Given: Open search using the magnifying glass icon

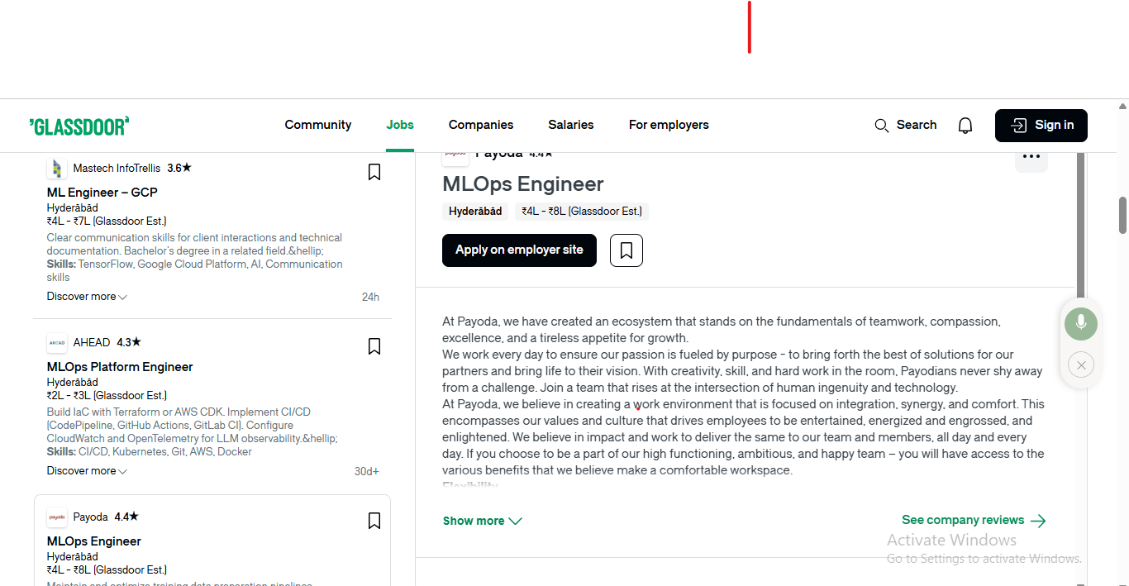Looking at the screenshot, I should click(881, 125).
